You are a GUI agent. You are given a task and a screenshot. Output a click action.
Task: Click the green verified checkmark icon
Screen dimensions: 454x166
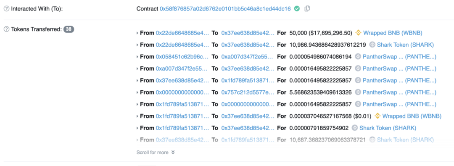297,9
